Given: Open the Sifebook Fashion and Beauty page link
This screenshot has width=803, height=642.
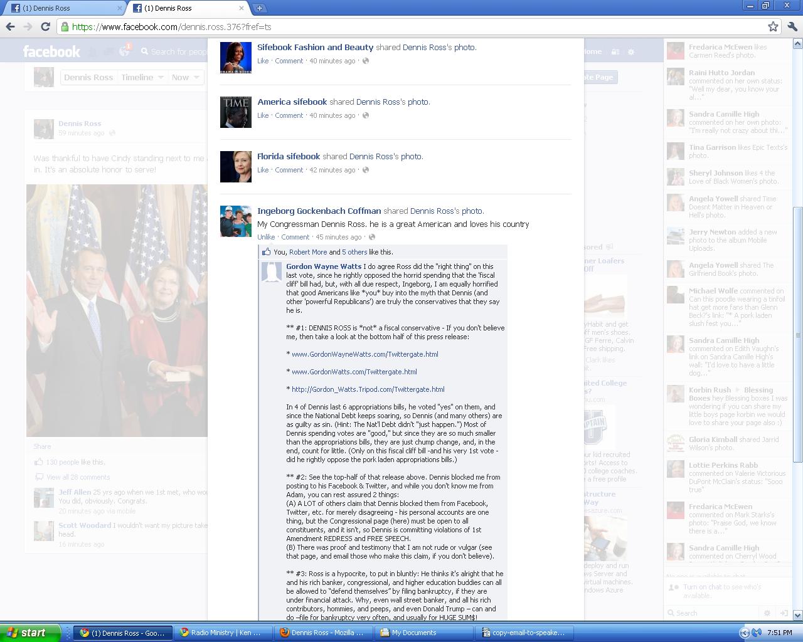Looking at the screenshot, I should click(315, 47).
